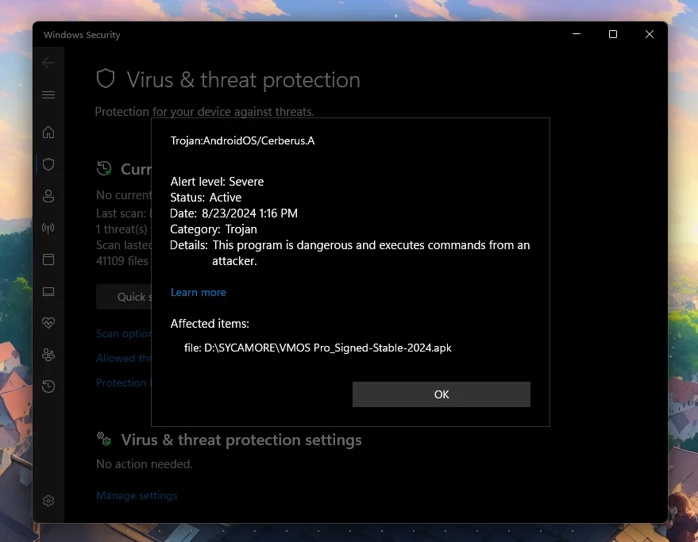Click the shield icon beside page title
Screen dimensions: 698x542
(106, 79)
